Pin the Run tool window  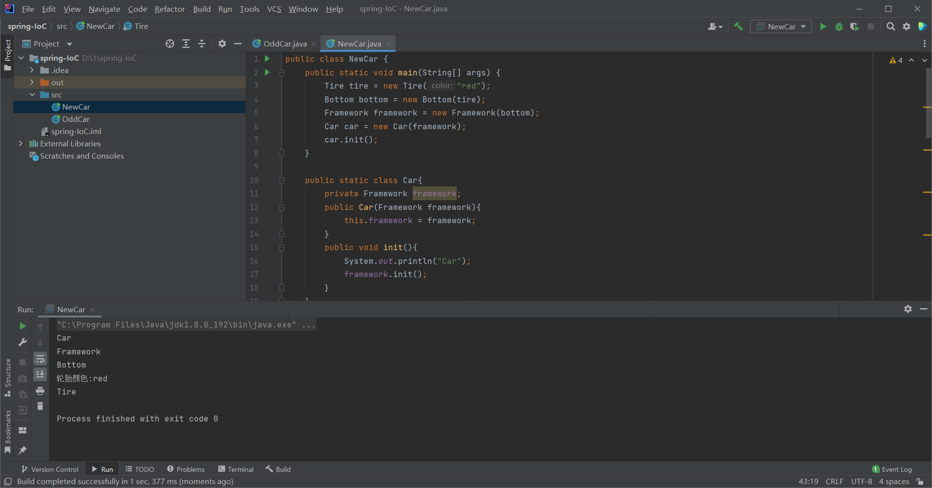[x=23, y=450]
